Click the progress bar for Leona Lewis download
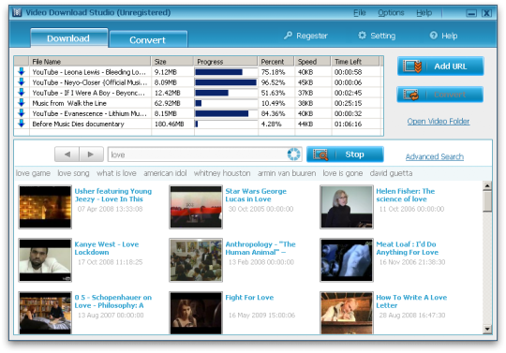This screenshot has width=506, height=353. 226,72
